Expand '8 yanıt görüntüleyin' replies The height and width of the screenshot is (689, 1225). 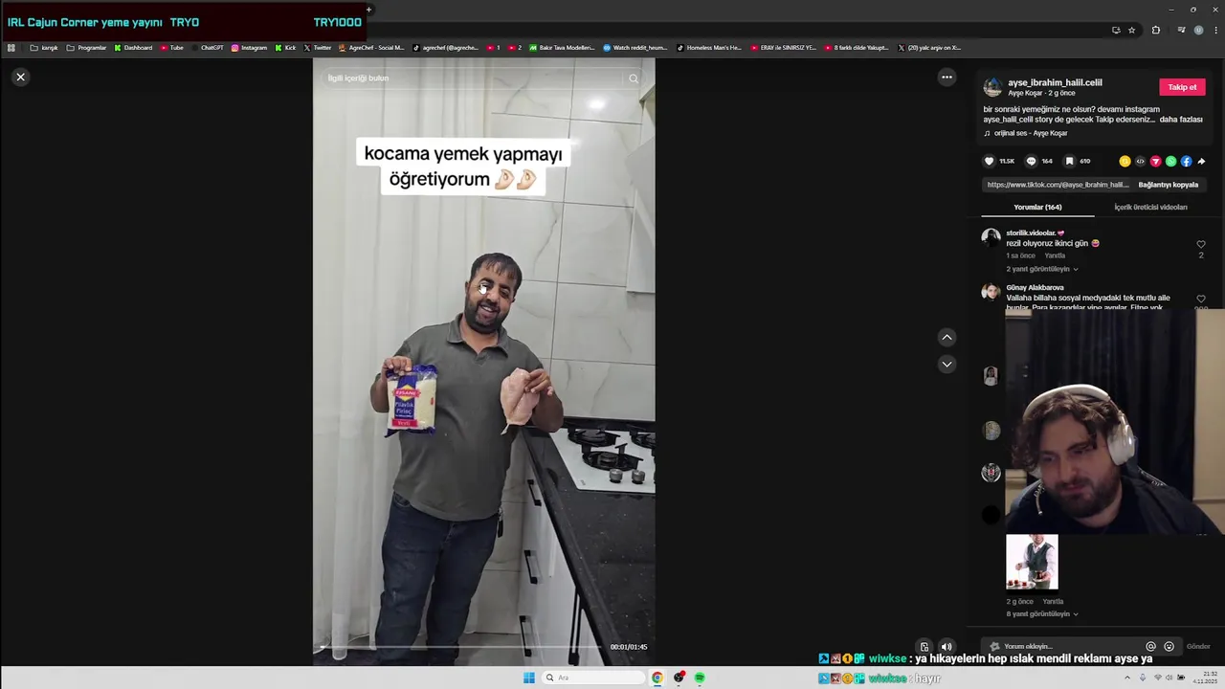point(1041,614)
